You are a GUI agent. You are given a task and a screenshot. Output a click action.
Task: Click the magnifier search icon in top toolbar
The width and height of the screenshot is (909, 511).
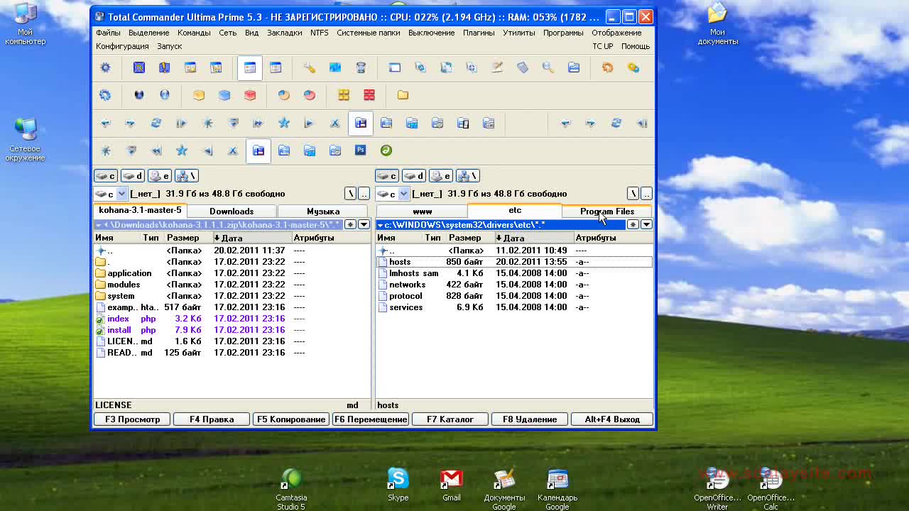tap(548, 68)
